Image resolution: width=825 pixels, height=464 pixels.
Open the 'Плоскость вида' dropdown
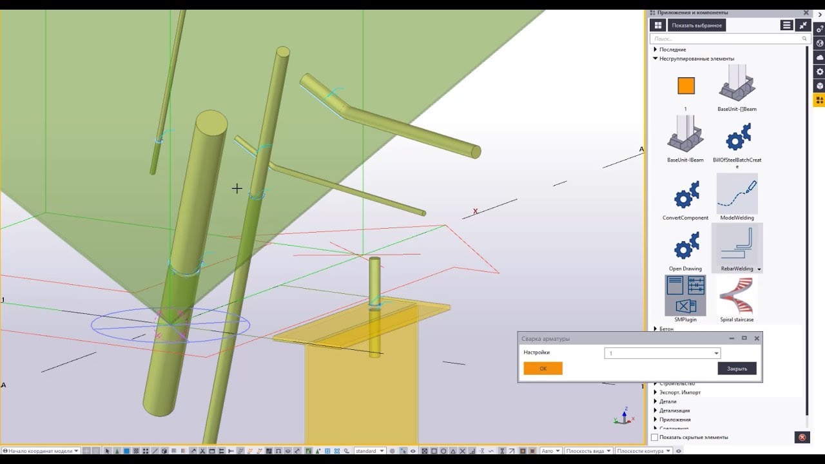tap(588, 451)
